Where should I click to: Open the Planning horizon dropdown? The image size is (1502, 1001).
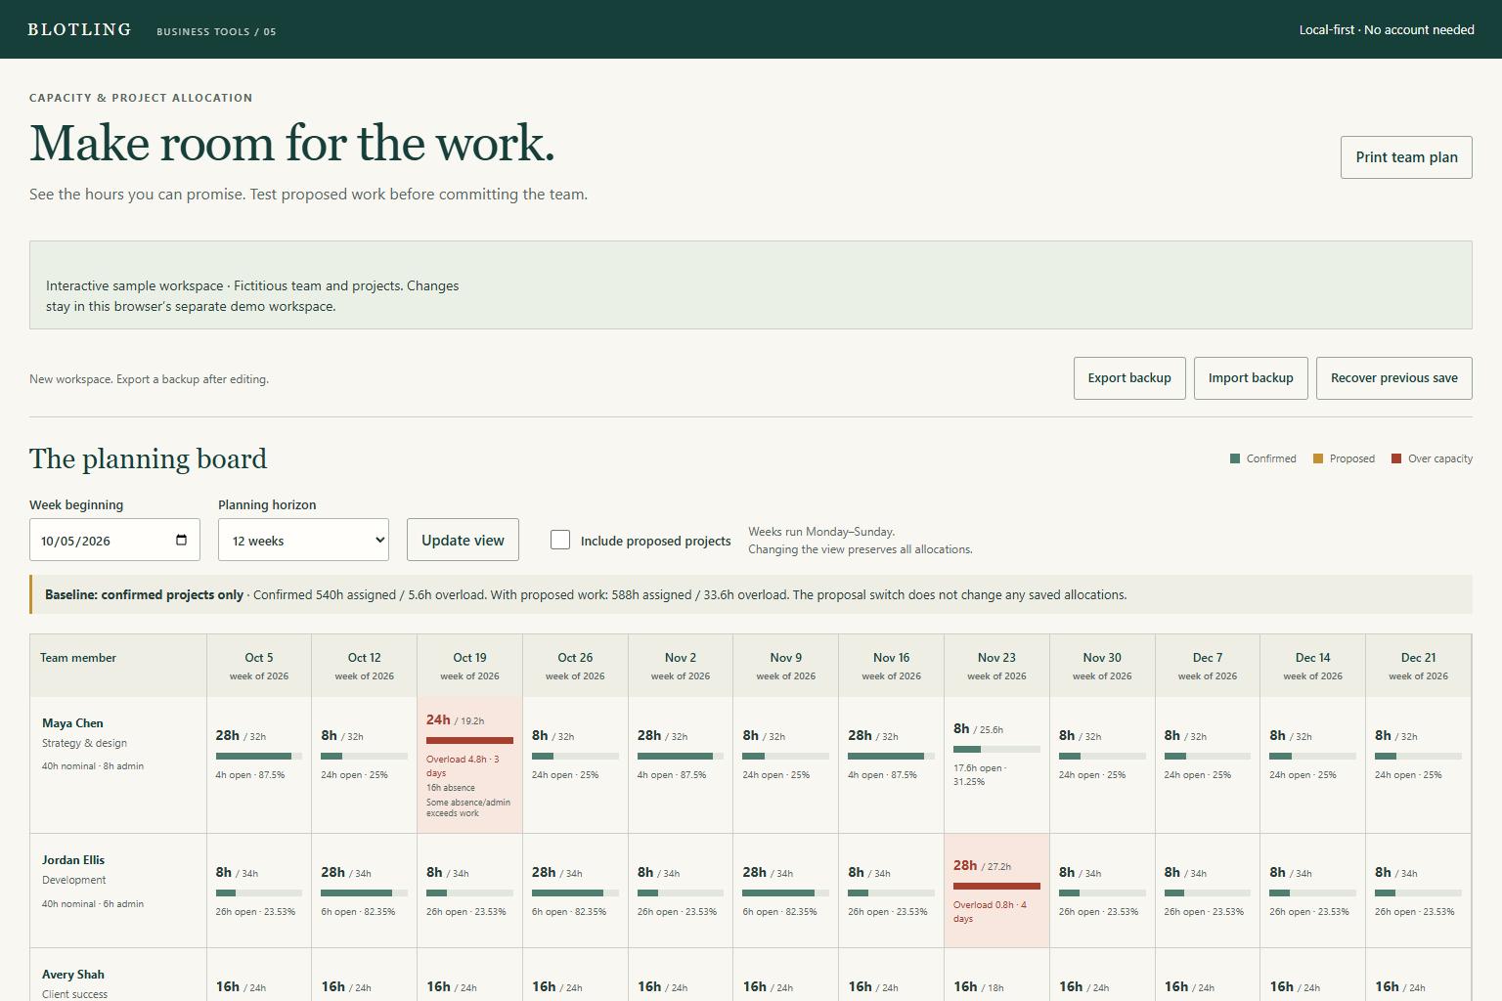point(303,540)
